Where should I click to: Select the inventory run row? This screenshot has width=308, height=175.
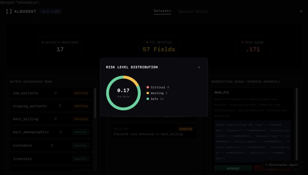[51, 159]
